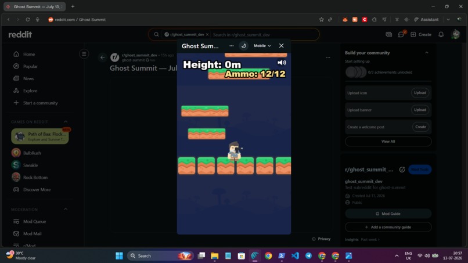468x263 pixels.
Task: Click the taskbar Search box
Action: [x=160, y=256]
